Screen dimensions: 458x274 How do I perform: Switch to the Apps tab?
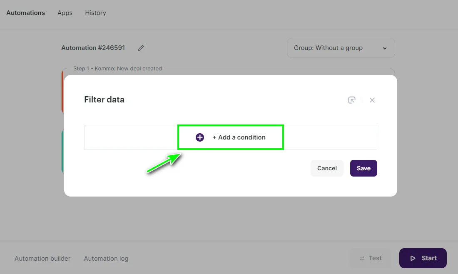[65, 13]
